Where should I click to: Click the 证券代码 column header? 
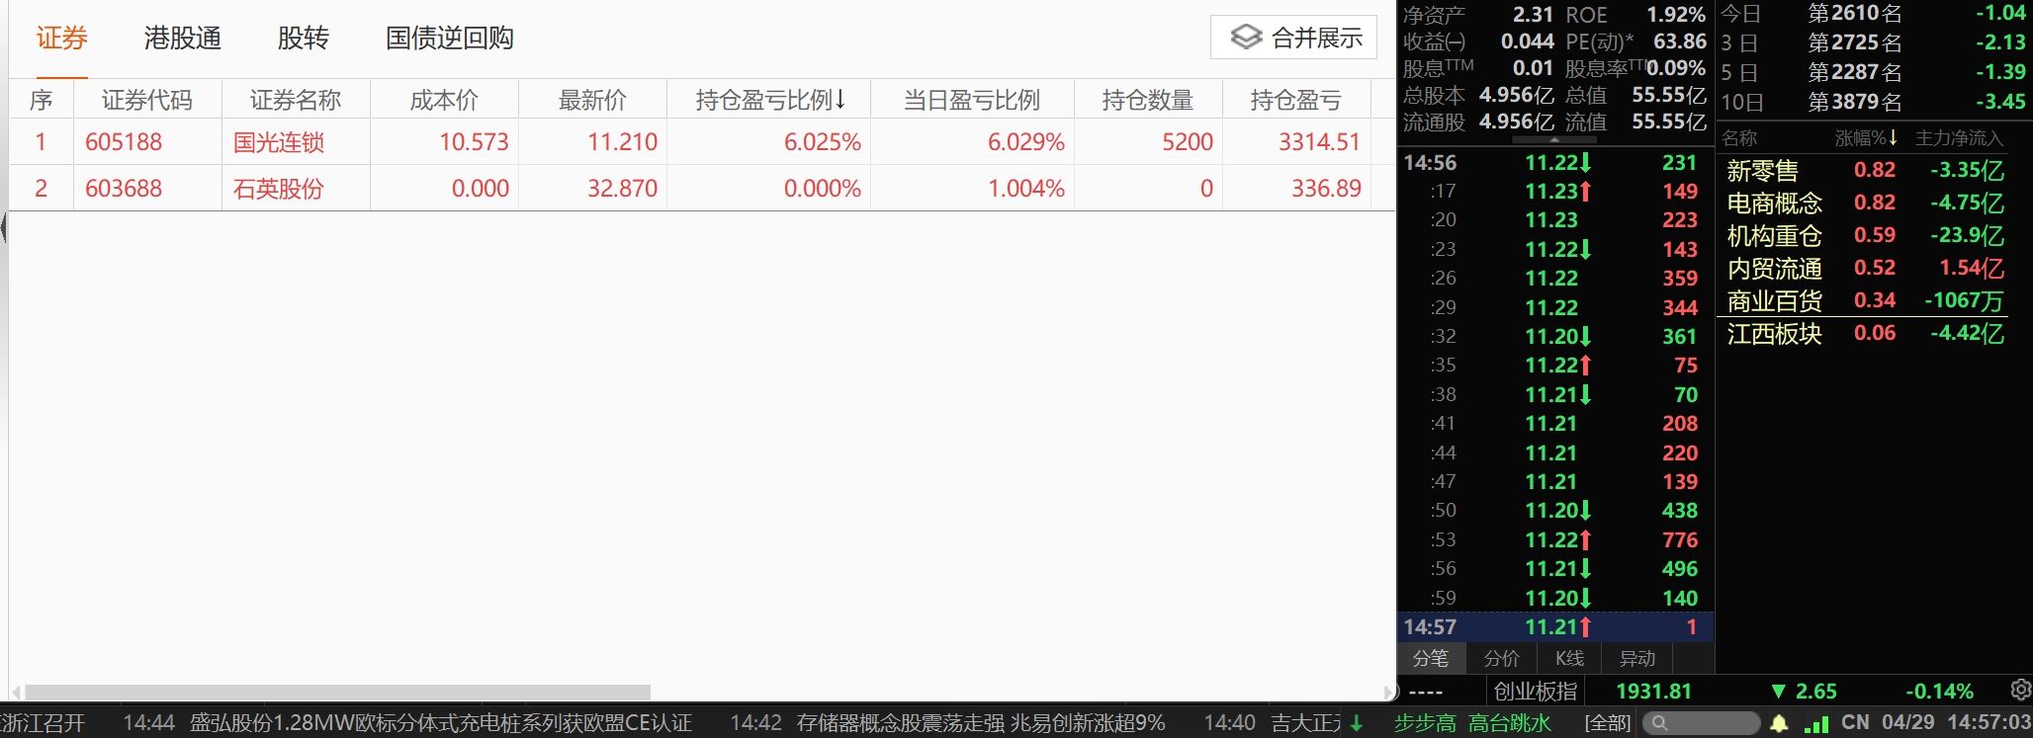click(147, 100)
